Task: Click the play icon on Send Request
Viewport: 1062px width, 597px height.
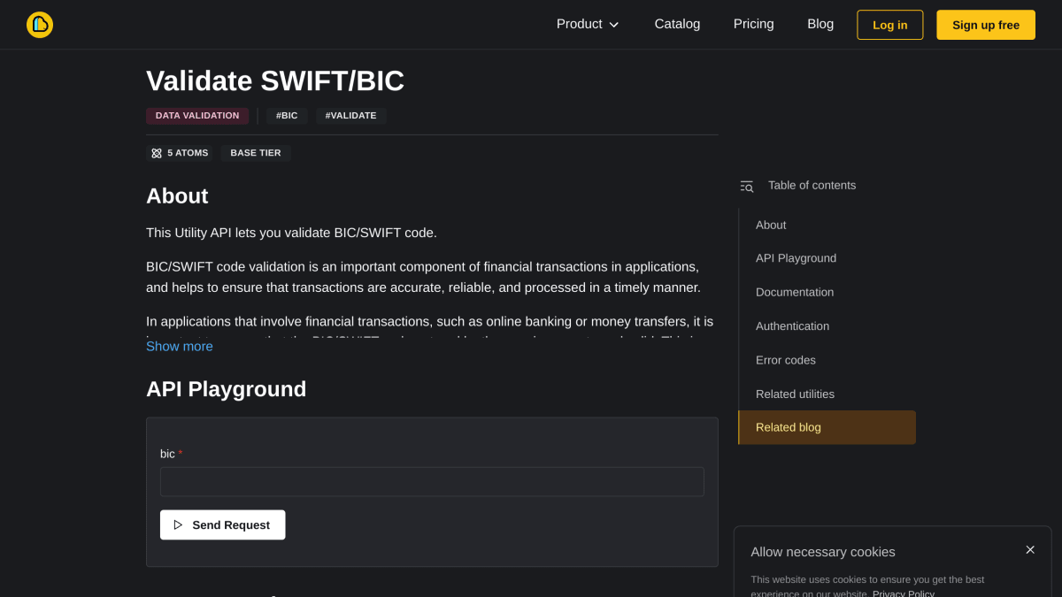Action: click(178, 524)
